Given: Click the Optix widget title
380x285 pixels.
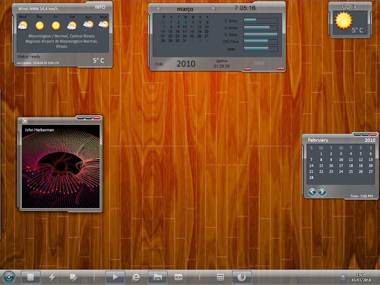Looking at the screenshot, I should pyautogui.click(x=349, y=7).
